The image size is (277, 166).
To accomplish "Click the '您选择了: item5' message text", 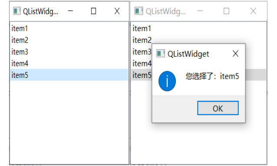I will click(x=212, y=76).
